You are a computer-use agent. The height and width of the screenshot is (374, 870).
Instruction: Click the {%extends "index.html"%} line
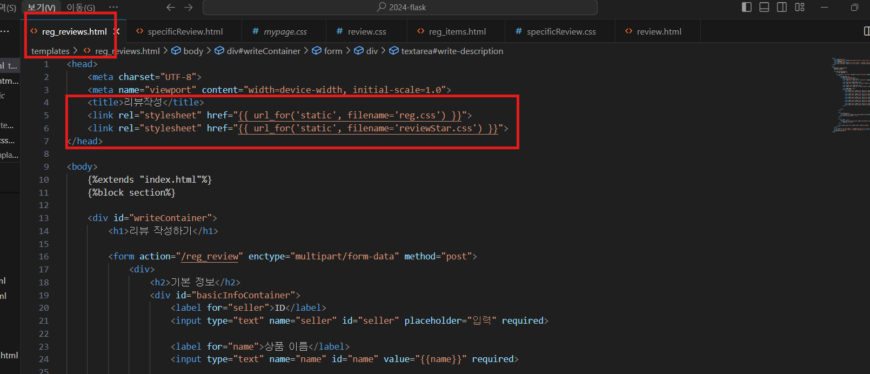pos(150,180)
